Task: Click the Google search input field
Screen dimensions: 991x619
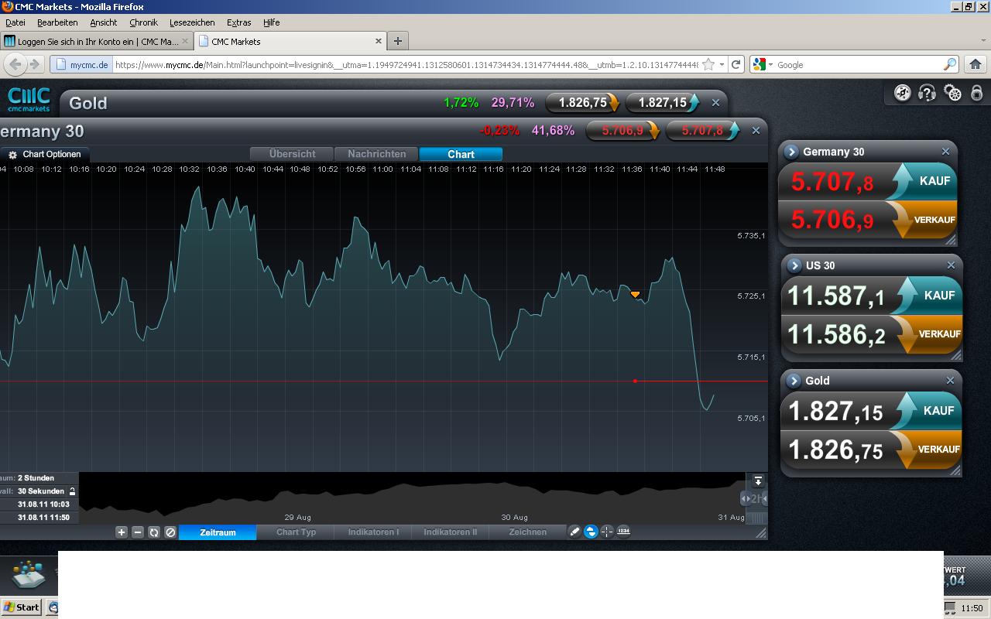Action: [x=858, y=64]
